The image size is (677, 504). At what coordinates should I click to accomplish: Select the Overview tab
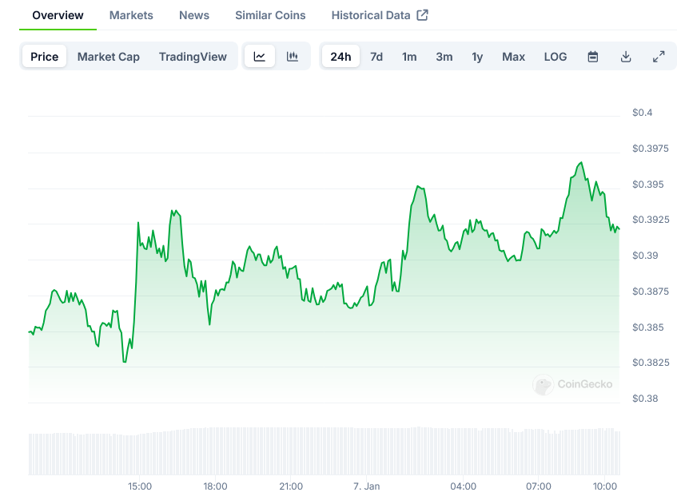58,15
